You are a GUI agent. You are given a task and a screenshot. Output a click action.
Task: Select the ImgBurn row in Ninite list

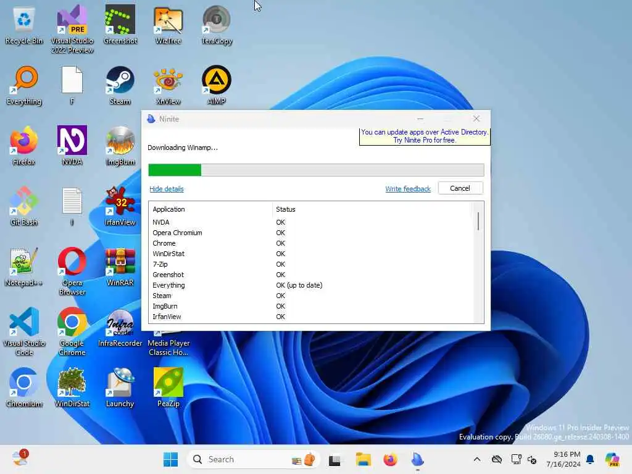[x=311, y=306]
